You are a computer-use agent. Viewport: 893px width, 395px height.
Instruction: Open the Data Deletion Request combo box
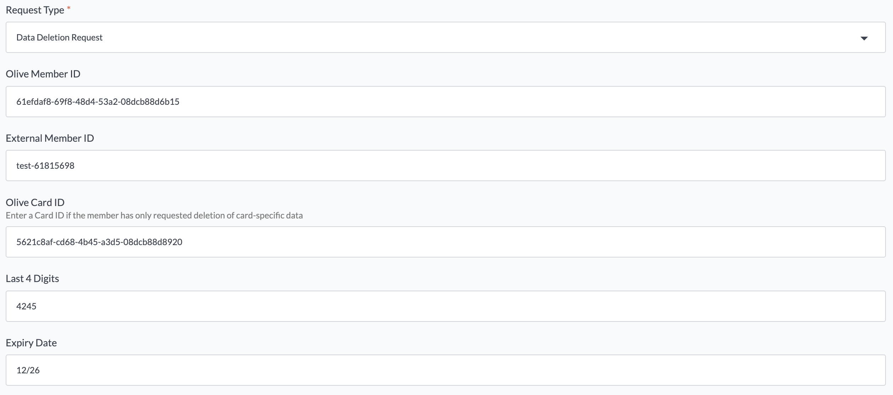tap(445, 37)
